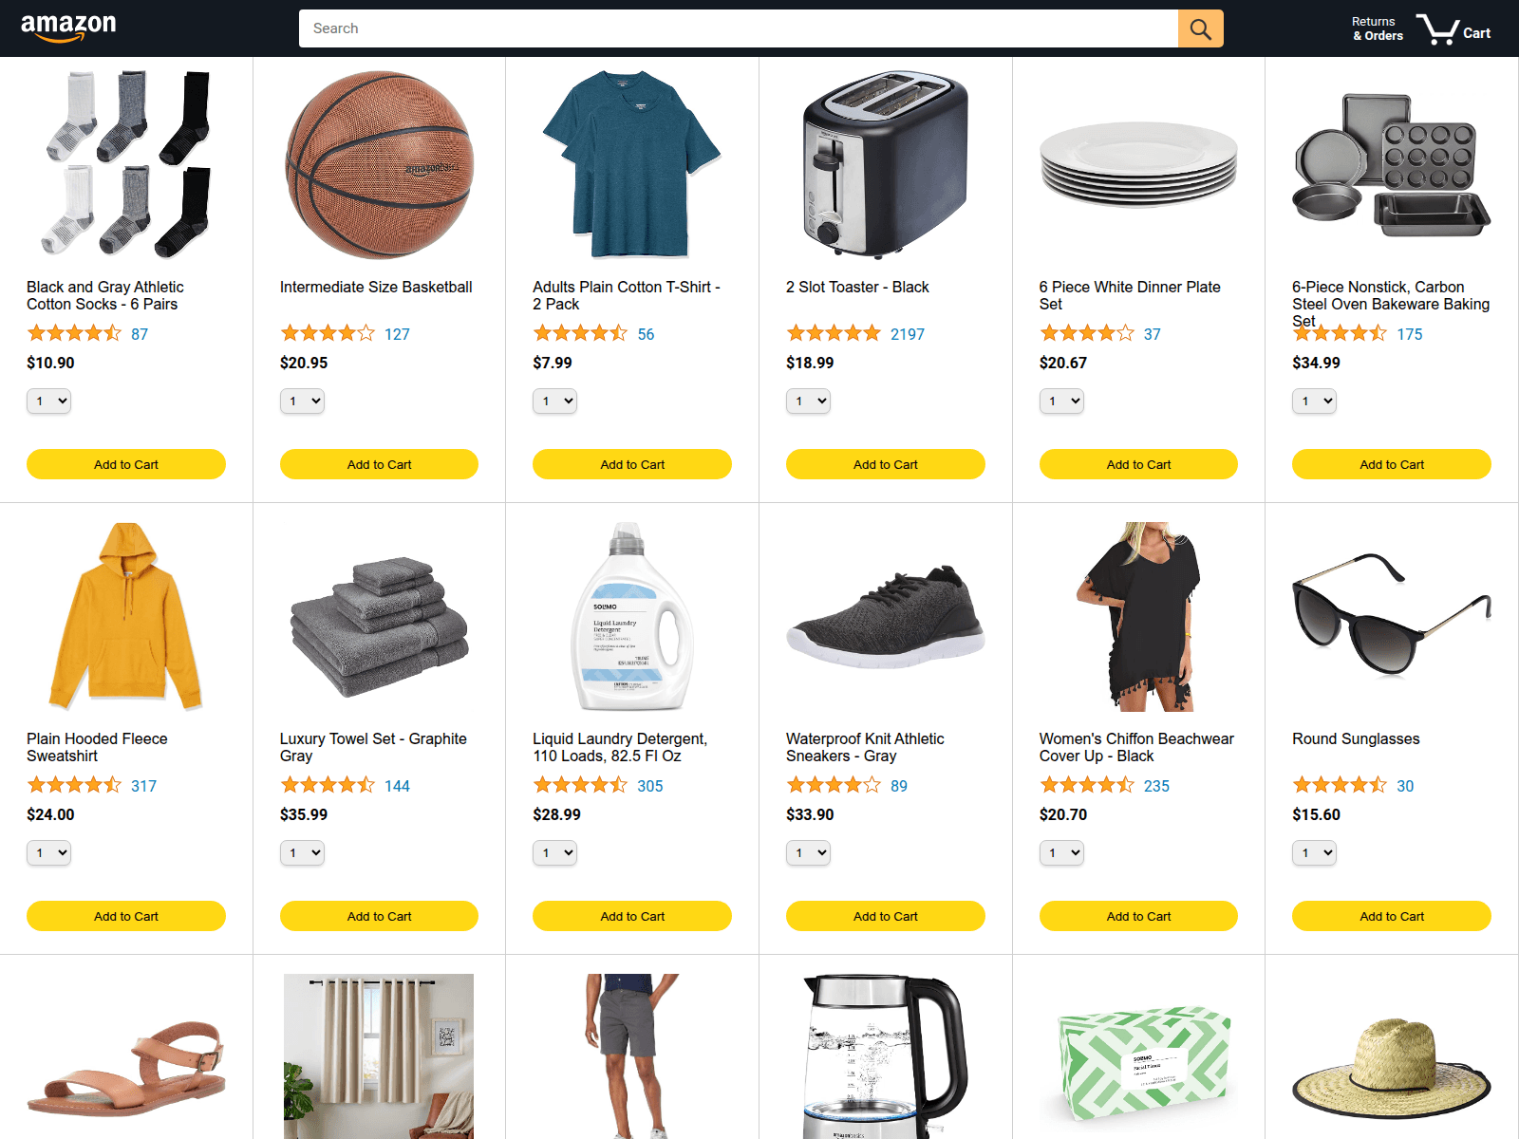Click the Amazon logo in header
The height and width of the screenshot is (1139, 1519).
pyautogui.click(x=68, y=28)
